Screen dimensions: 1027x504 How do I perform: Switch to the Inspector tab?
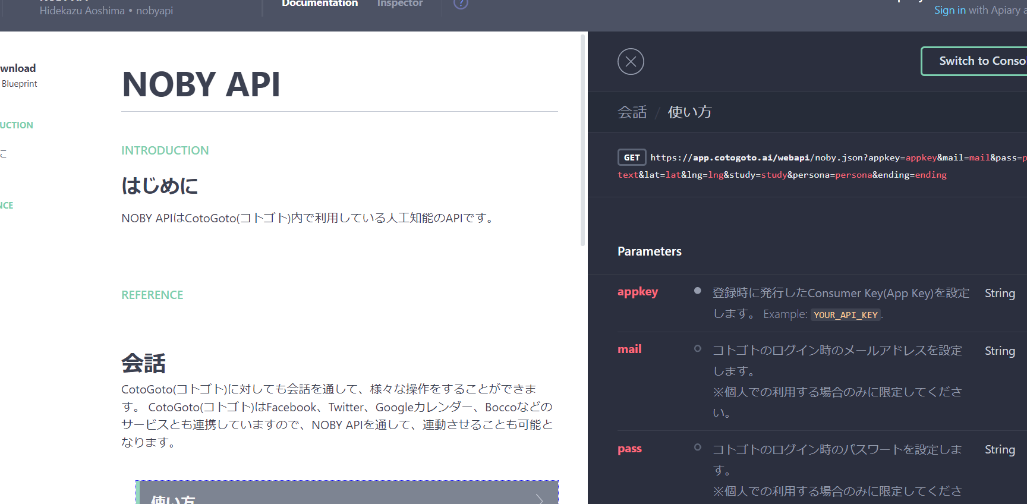click(400, 4)
